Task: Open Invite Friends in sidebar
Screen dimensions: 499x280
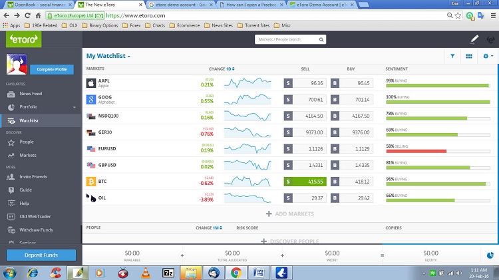Action: coord(33,177)
